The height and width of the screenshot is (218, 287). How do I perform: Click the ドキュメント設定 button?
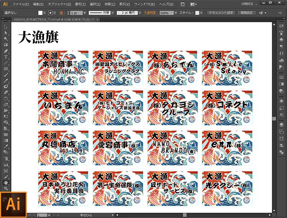[x=221, y=13]
